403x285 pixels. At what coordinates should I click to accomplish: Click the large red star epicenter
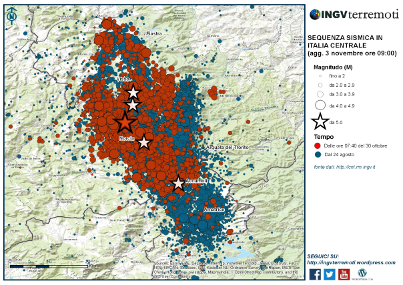click(x=125, y=121)
